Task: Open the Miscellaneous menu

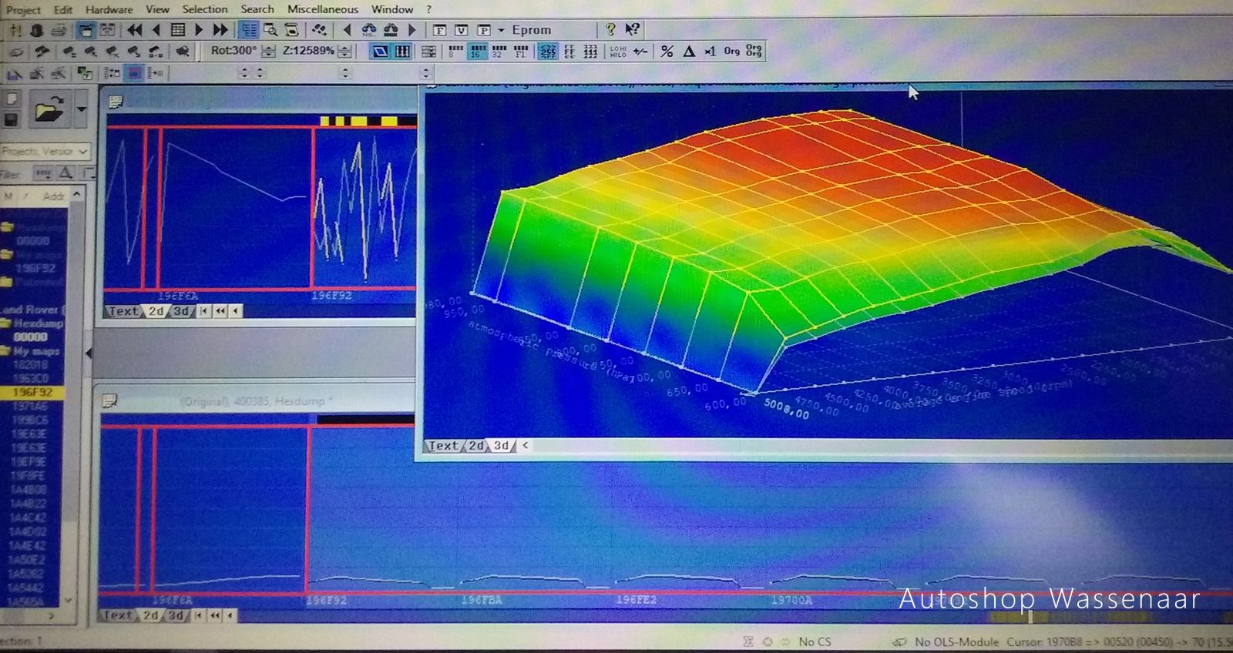Action: [x=323, y=9]
